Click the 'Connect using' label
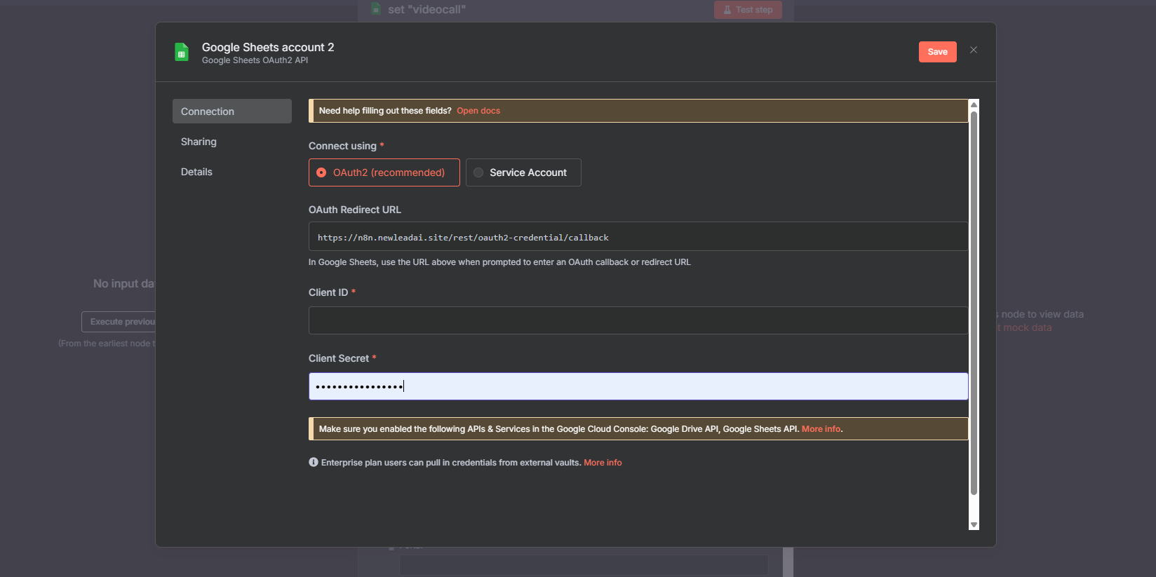This screenshot has width=1156, height=577. point(342,146)
